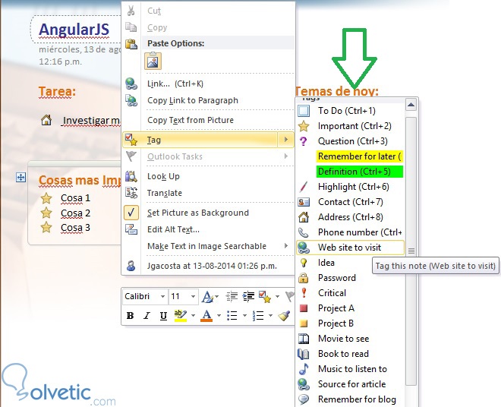Viewport: 501px width, 407px height.
Task: Click the Source for article globe icon
Action: coord(304,384)
